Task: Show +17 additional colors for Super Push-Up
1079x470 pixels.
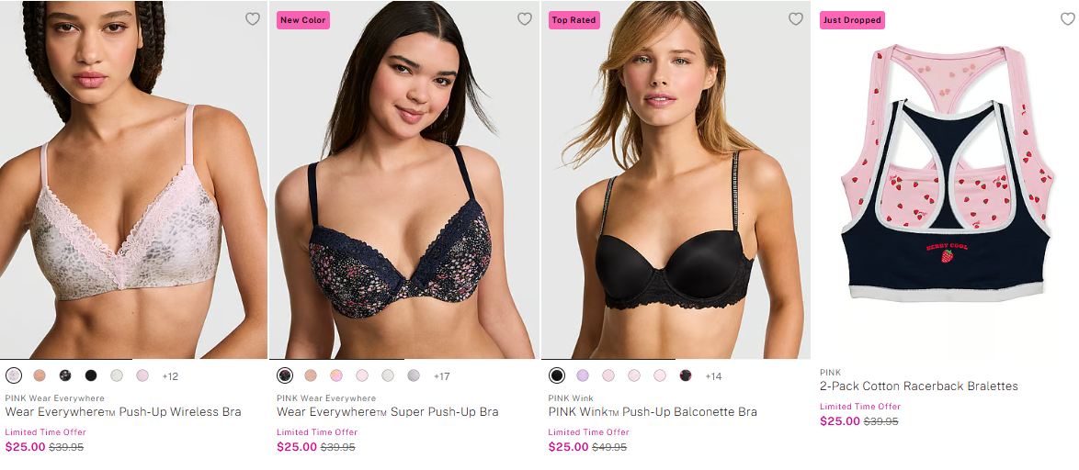Action: tap(442, 376)
